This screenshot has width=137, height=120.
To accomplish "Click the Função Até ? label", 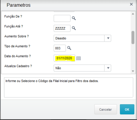I will (14, 26).
